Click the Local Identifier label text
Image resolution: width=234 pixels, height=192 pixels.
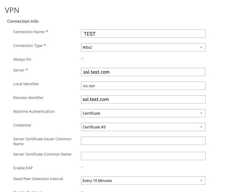[26, 84]
